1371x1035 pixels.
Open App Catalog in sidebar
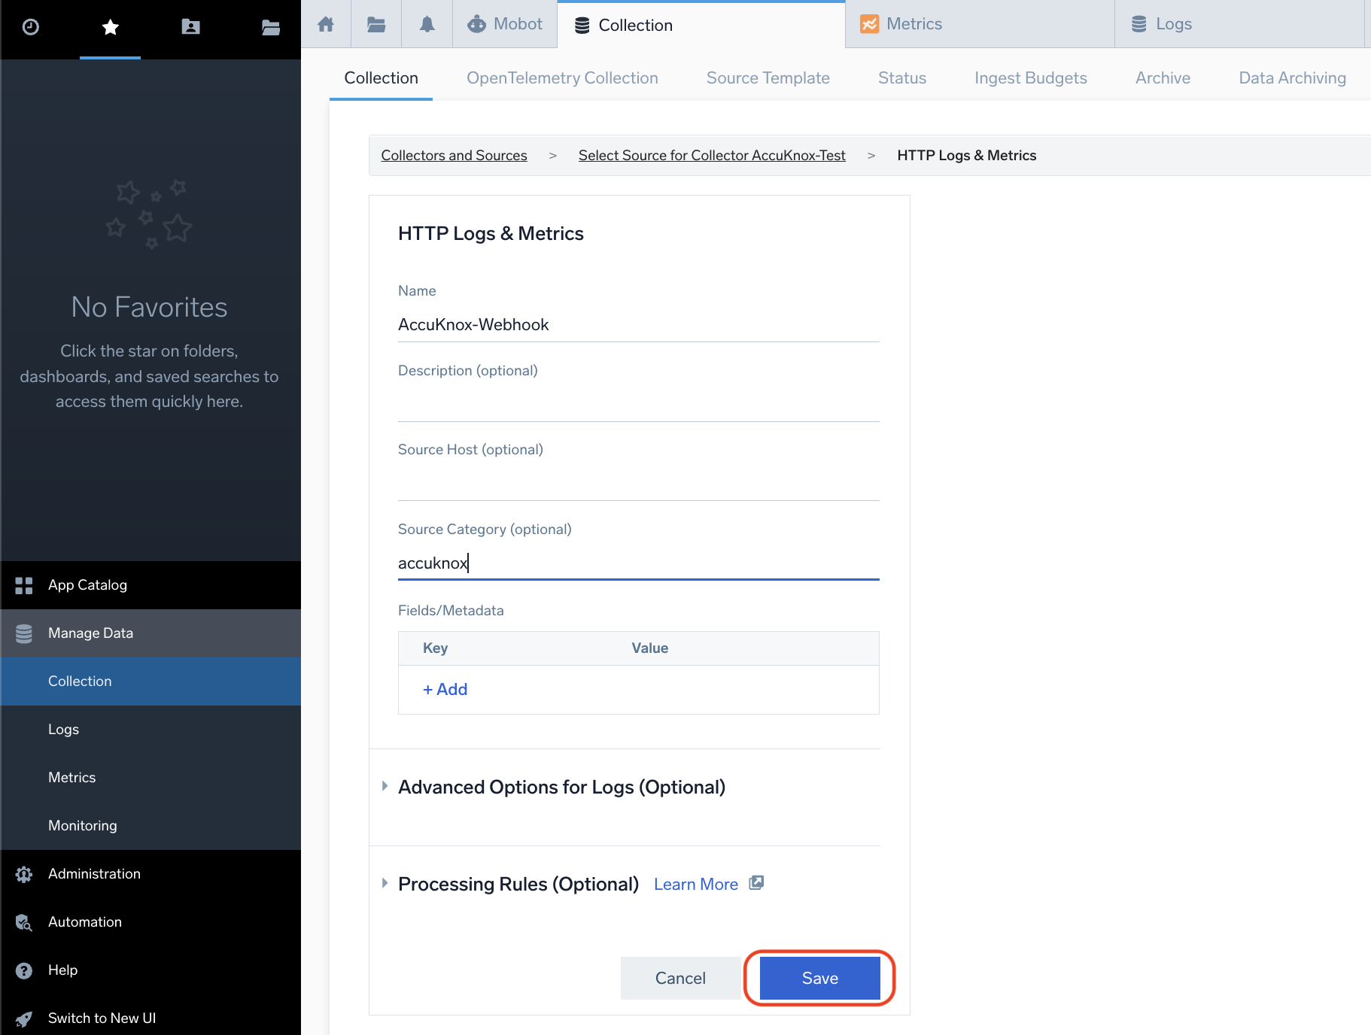click(x=150, y=585)
